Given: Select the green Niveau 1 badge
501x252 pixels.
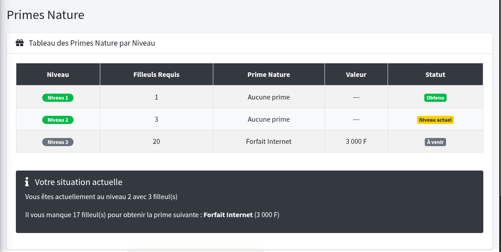Looking at the screenshot, I should [58, 98].
